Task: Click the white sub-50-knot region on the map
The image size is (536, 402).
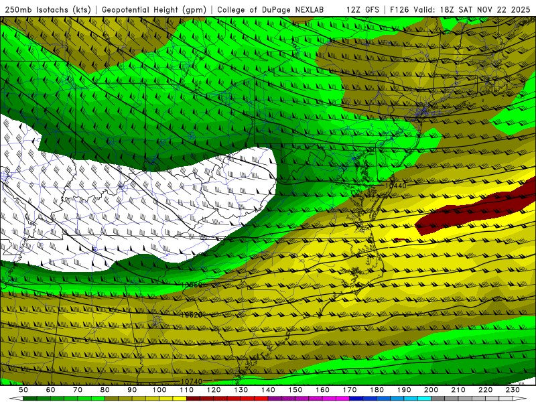Action: point(137,205)
